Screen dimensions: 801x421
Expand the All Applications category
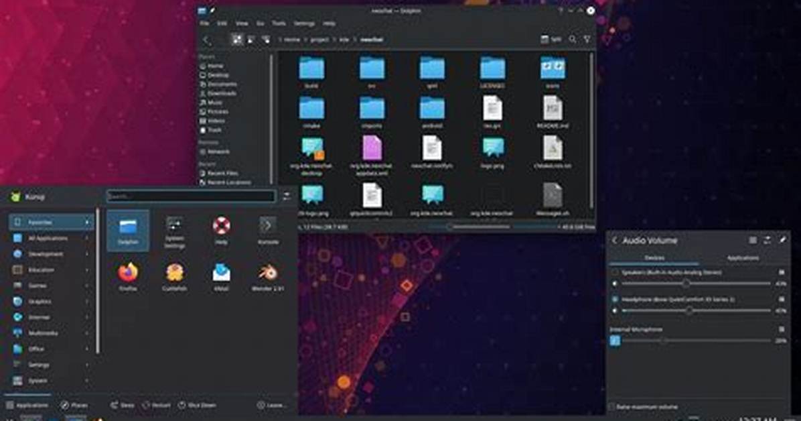(x=51, y=239)
